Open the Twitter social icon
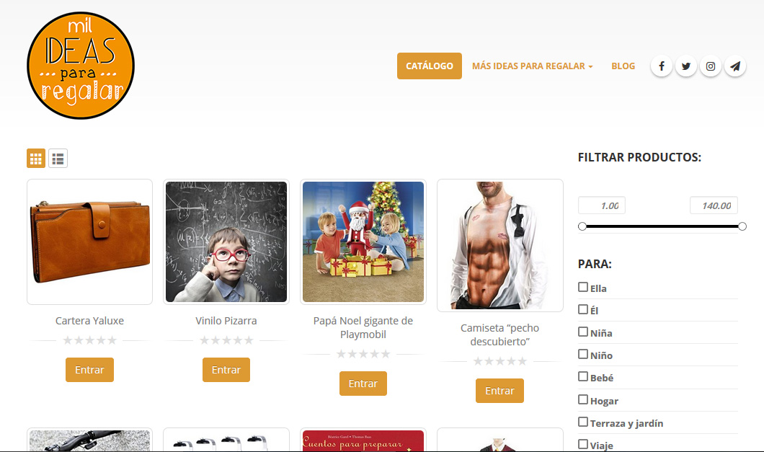The width and height of the screenshot is (764, 452). 685,66
